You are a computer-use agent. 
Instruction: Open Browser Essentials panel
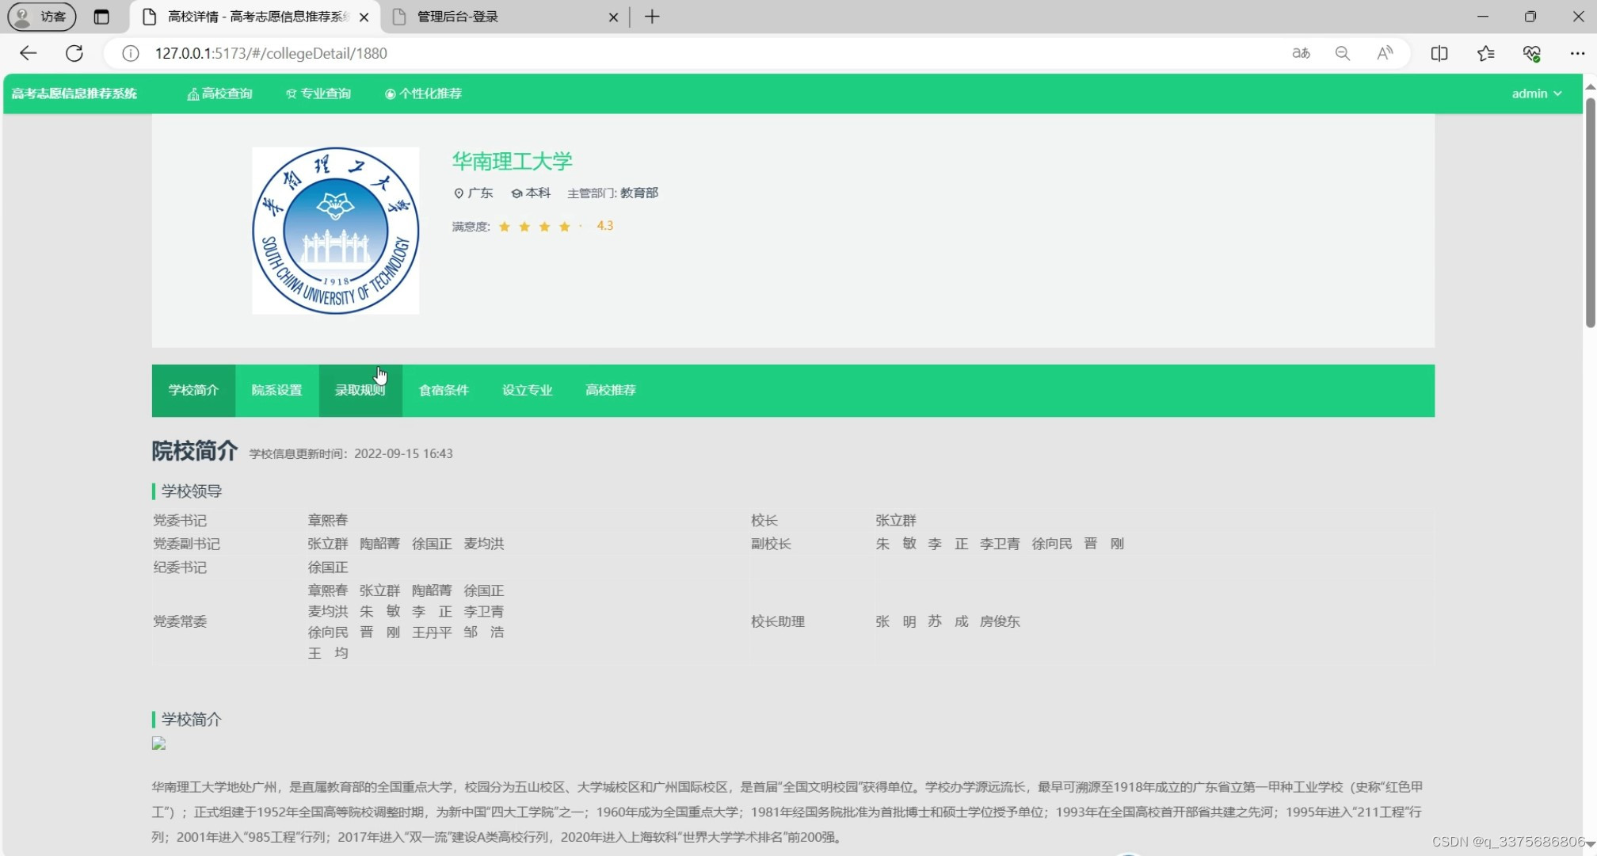point(1532,53)
